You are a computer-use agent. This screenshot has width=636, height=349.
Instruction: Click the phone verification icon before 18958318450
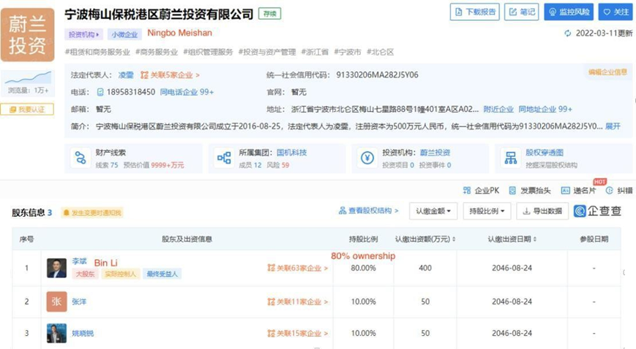[100, 92]
